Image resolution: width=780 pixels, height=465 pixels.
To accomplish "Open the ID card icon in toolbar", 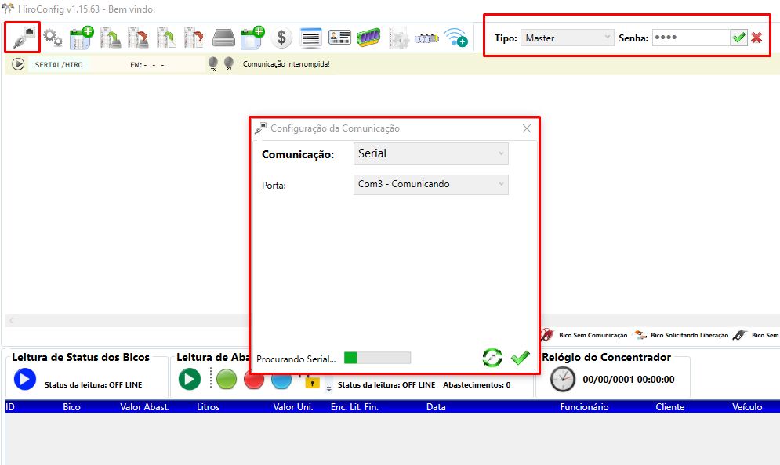I will [339, 38].
